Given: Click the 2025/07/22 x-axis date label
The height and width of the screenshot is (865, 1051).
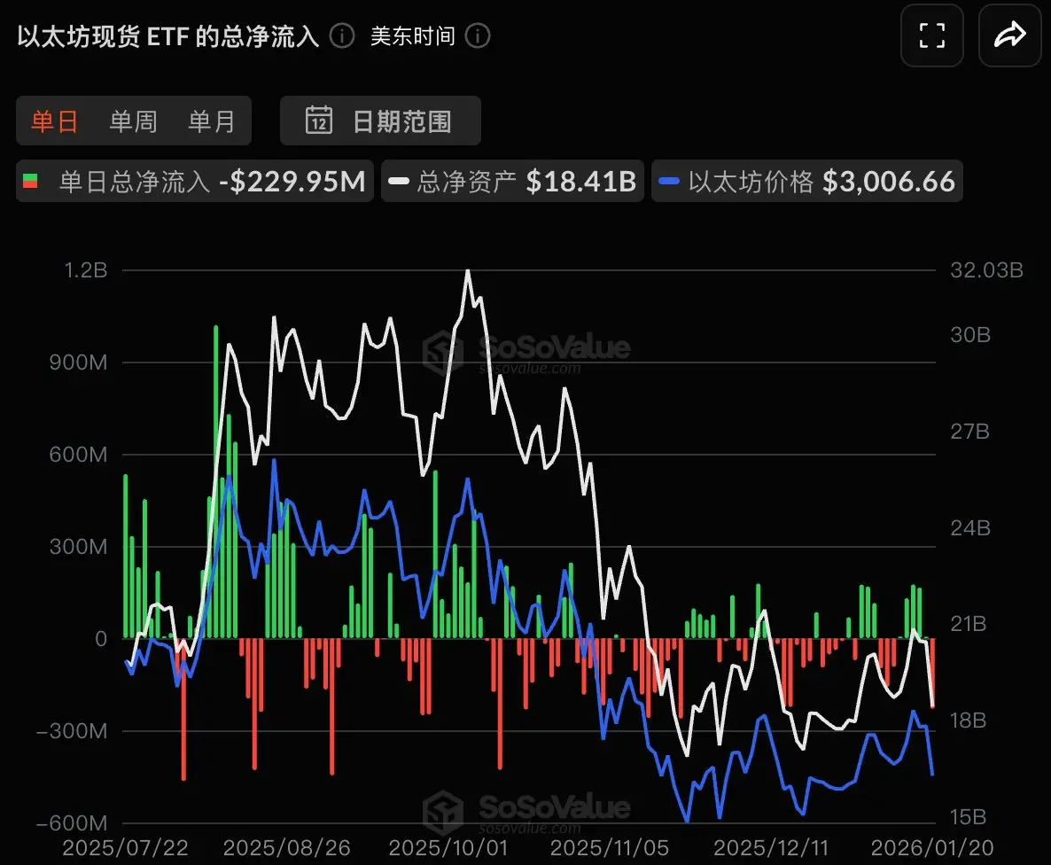Looking at the screenshot, I should click(125, 847).
